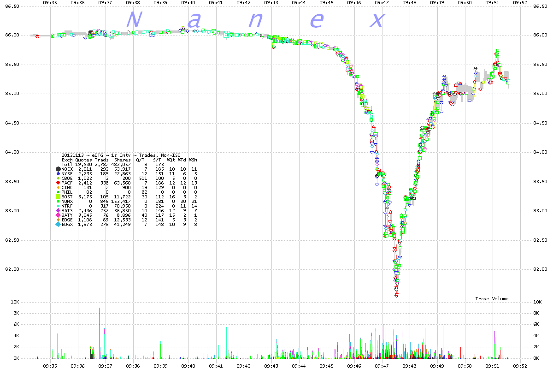This screenshot has height=369, width=553.
Task: Select the cyan EDGX legend diamond
Action: (x=58, y=224)
